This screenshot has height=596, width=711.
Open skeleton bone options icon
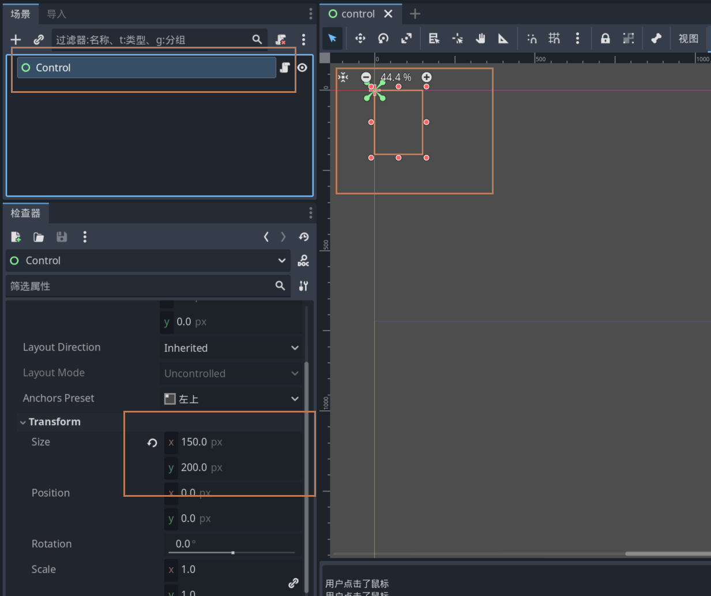tap(656, 39)
